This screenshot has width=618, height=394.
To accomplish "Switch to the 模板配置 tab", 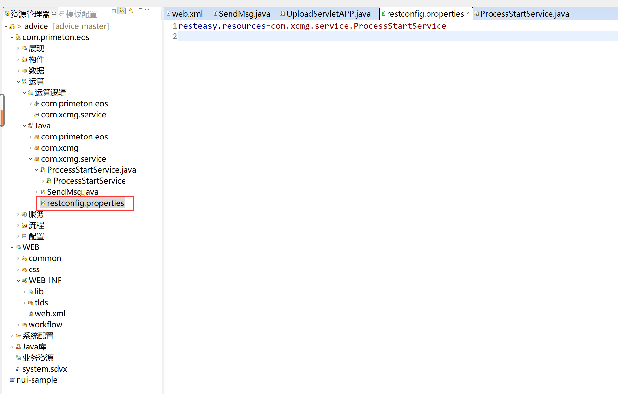I will pos(78,14).
